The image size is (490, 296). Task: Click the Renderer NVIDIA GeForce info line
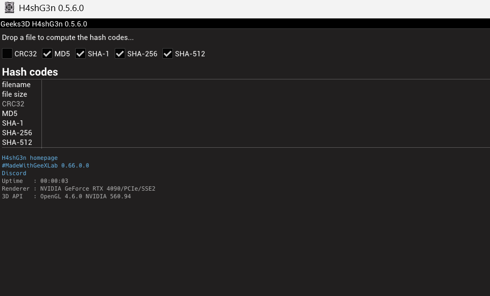(79, 189)
